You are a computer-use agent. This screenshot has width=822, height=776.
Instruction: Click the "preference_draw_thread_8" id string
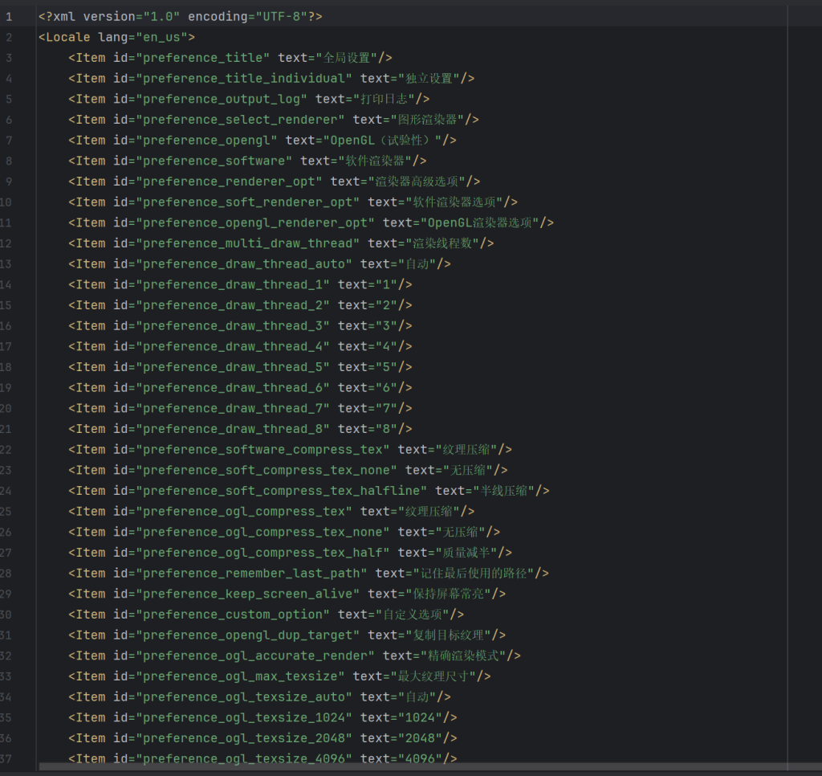(x=233, y=429)
